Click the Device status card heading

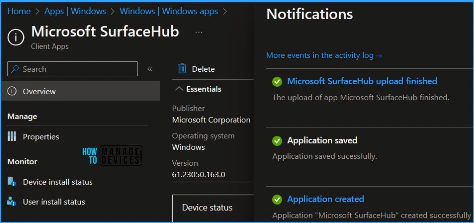(x=207, y=208)
